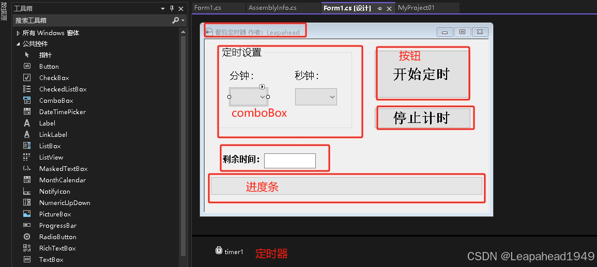Pick the DateTimePicker control icon
Image resolution: width=597 pixels, height=267 pixels.
(27, 112)
